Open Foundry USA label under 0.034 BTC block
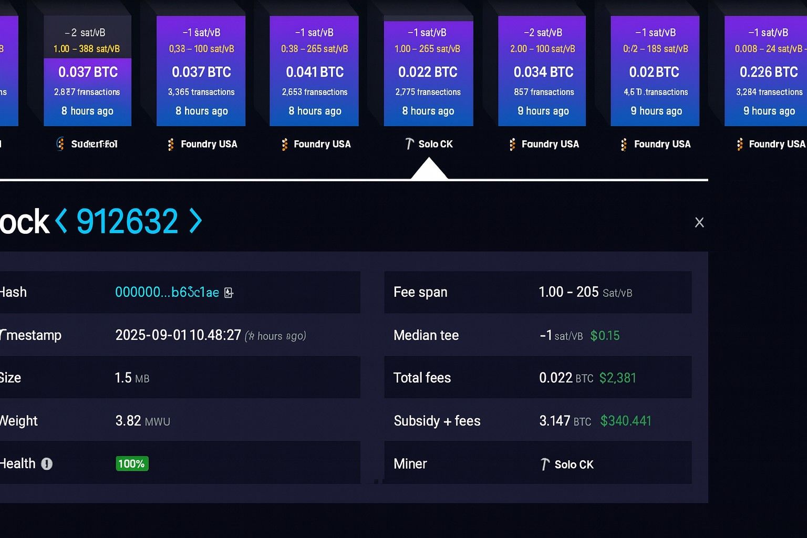Image resolution: width=807 pixels, height=538 pixels. click(x=550, y=144)
